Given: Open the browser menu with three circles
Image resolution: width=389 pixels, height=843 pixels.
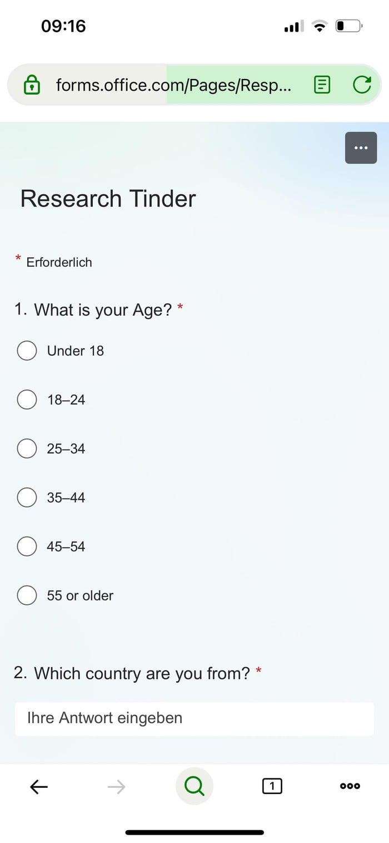Looking at the screenshot, I should point(350,786).
